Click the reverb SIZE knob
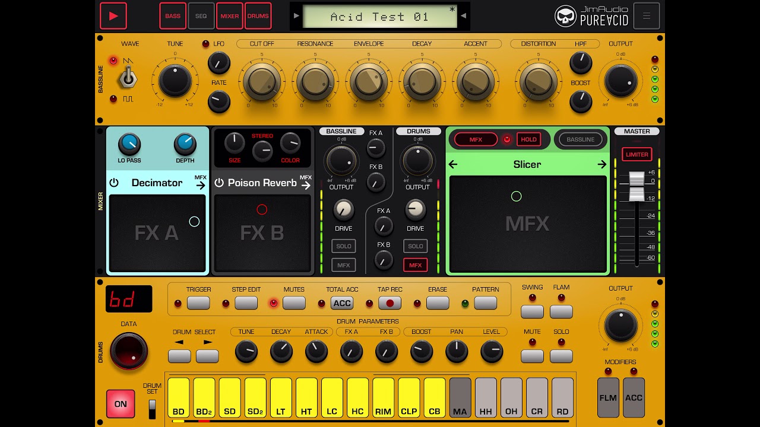The width and height of the screenshot is (760, 427). (235, 142)
